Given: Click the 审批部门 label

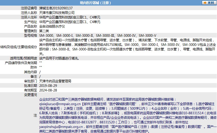Looking at the screenshot, I should [x=31, y=81].
